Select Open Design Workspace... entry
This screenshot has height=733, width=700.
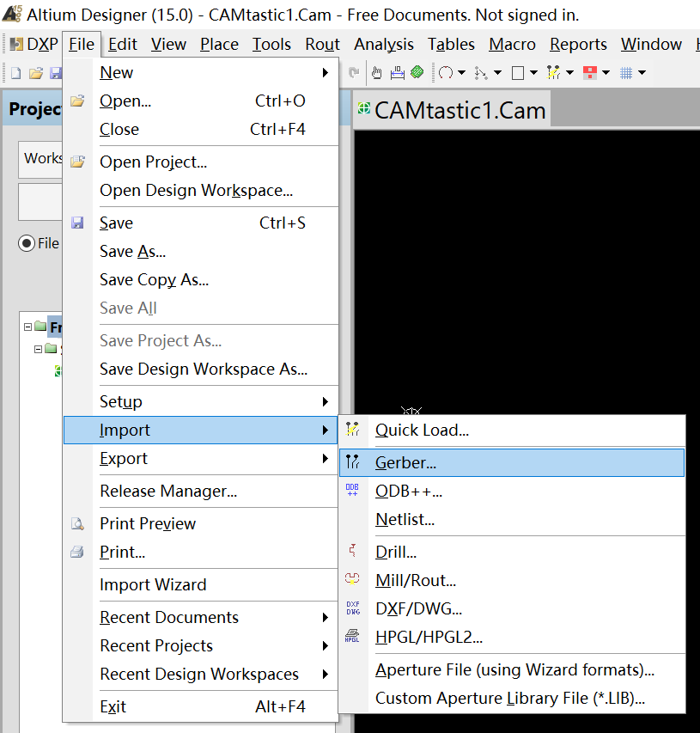(201, 191)
